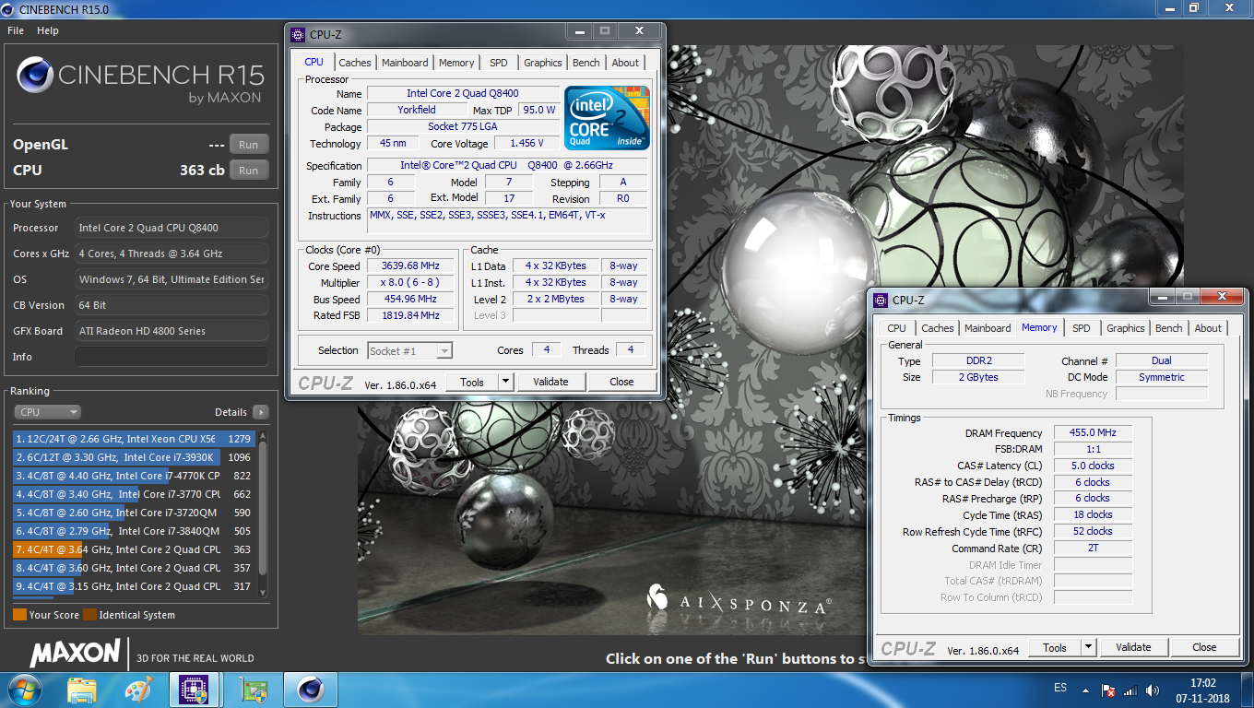The height and width of the screenshot is (708, 1254).
Task: Click Close button in Memory CPU-Z window
Action: pos(1204,647)
